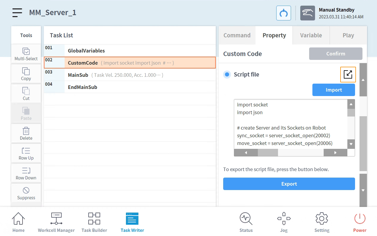Click the Manual Standby hand icon
Viewport: 377px width, 236px height.
coord(307,13)
